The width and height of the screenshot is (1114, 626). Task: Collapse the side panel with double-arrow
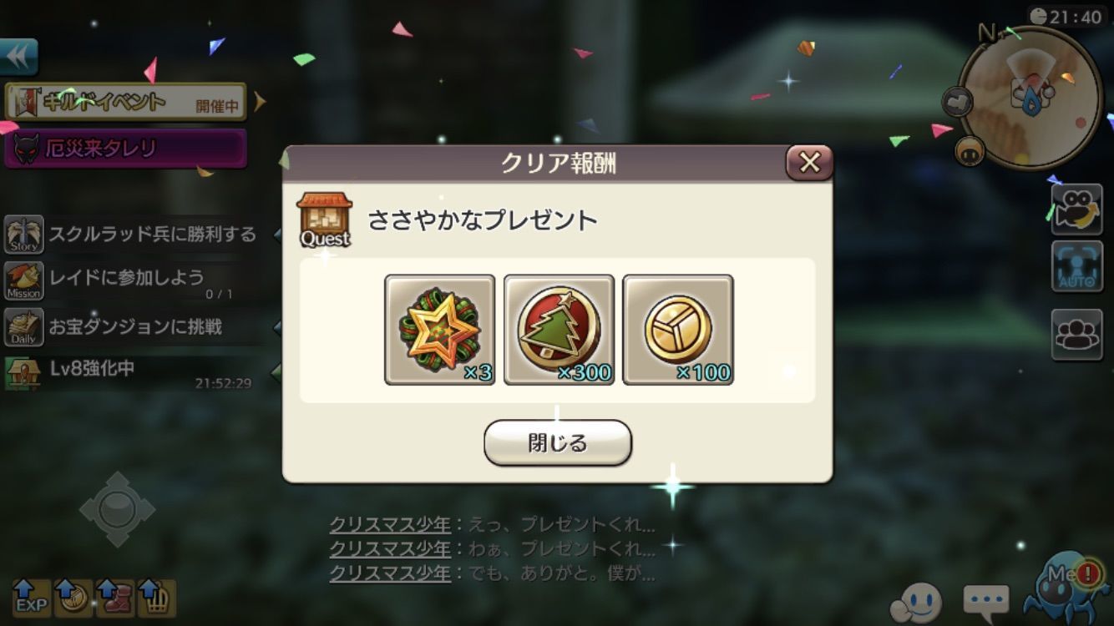pyautogui.click(x=18, y=58)
